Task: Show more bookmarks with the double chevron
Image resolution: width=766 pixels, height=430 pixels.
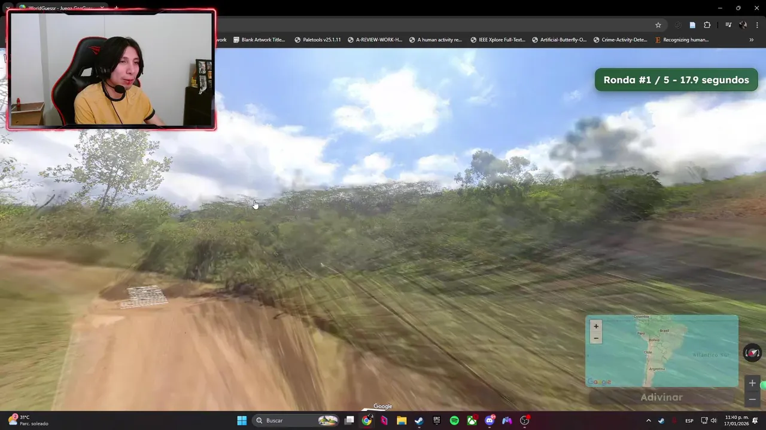Action: tap(752, 40)
